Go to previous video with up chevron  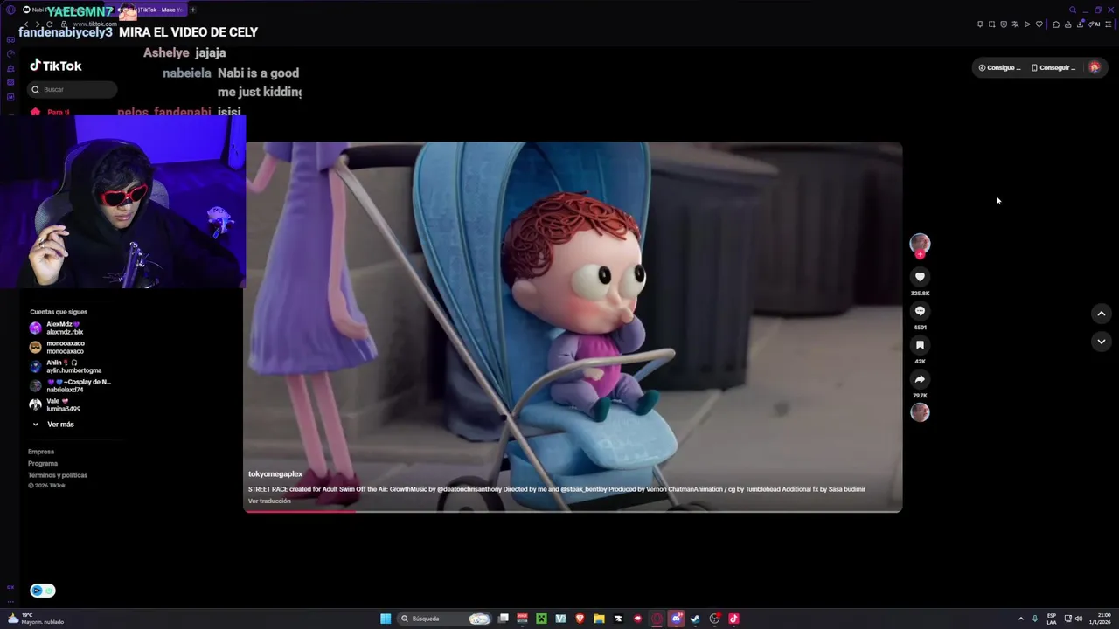pos(1102,314)
